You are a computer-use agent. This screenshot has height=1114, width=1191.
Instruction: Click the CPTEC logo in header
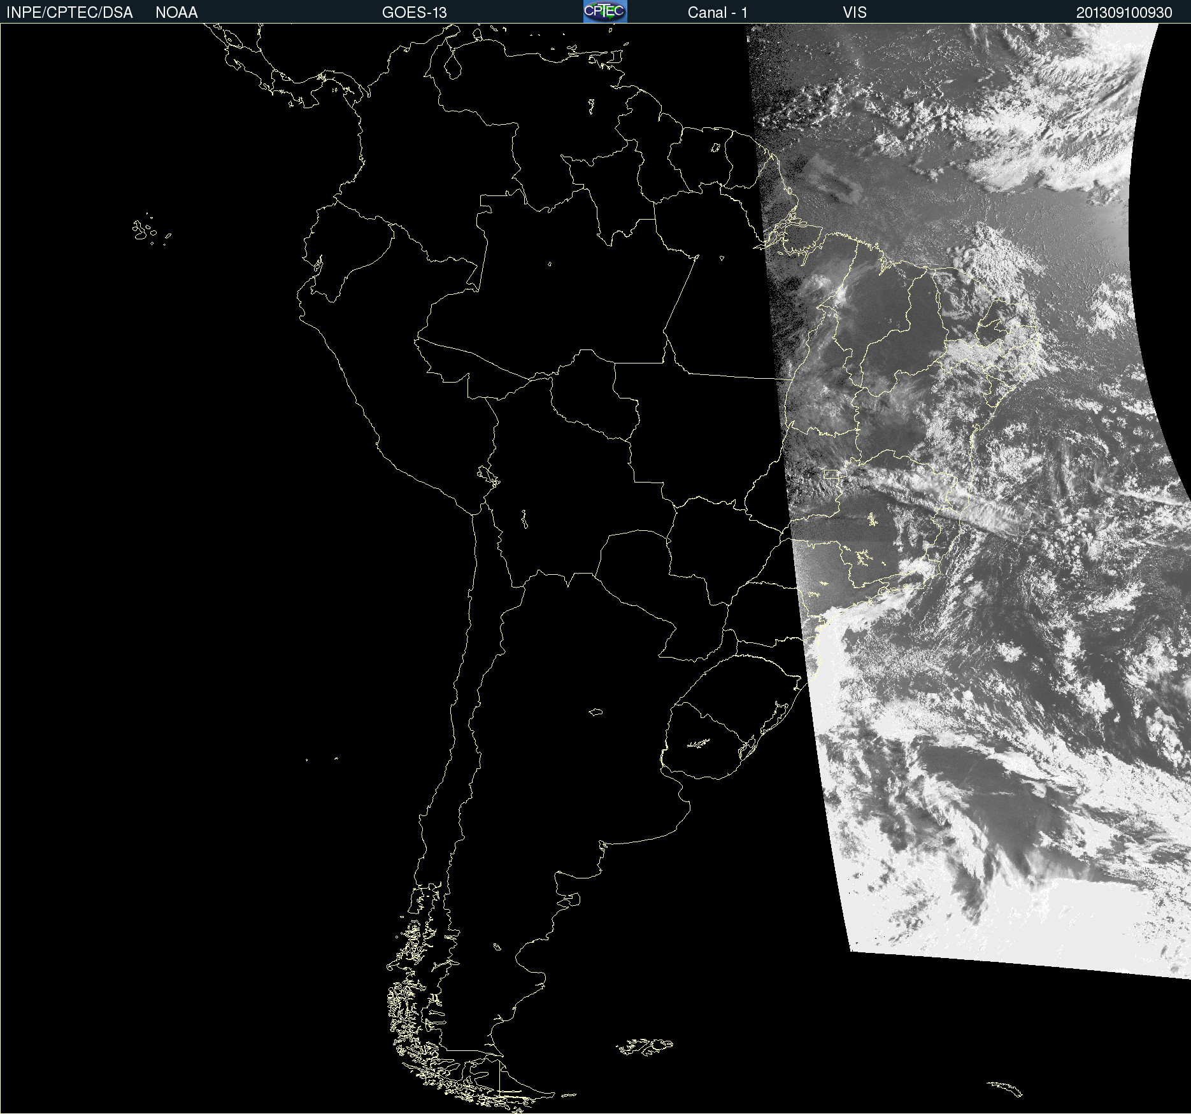605,11
